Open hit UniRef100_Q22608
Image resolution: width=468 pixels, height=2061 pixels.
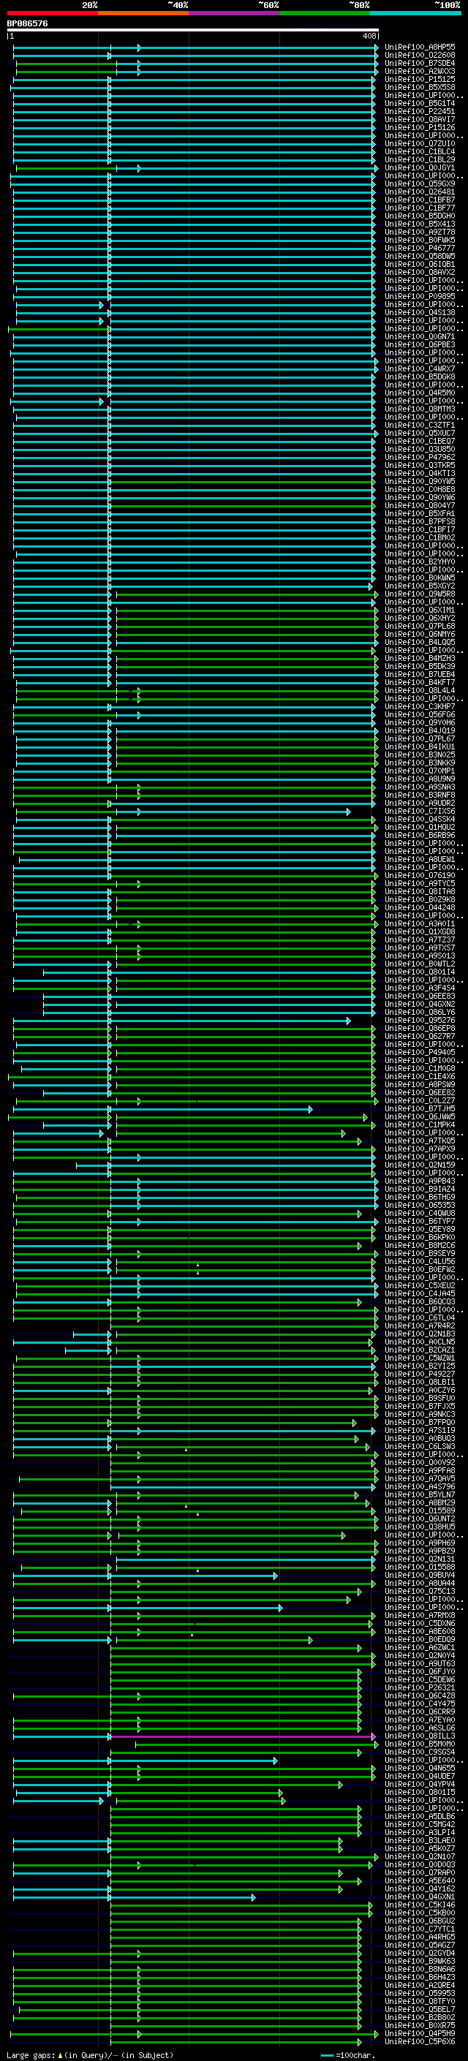420,56
